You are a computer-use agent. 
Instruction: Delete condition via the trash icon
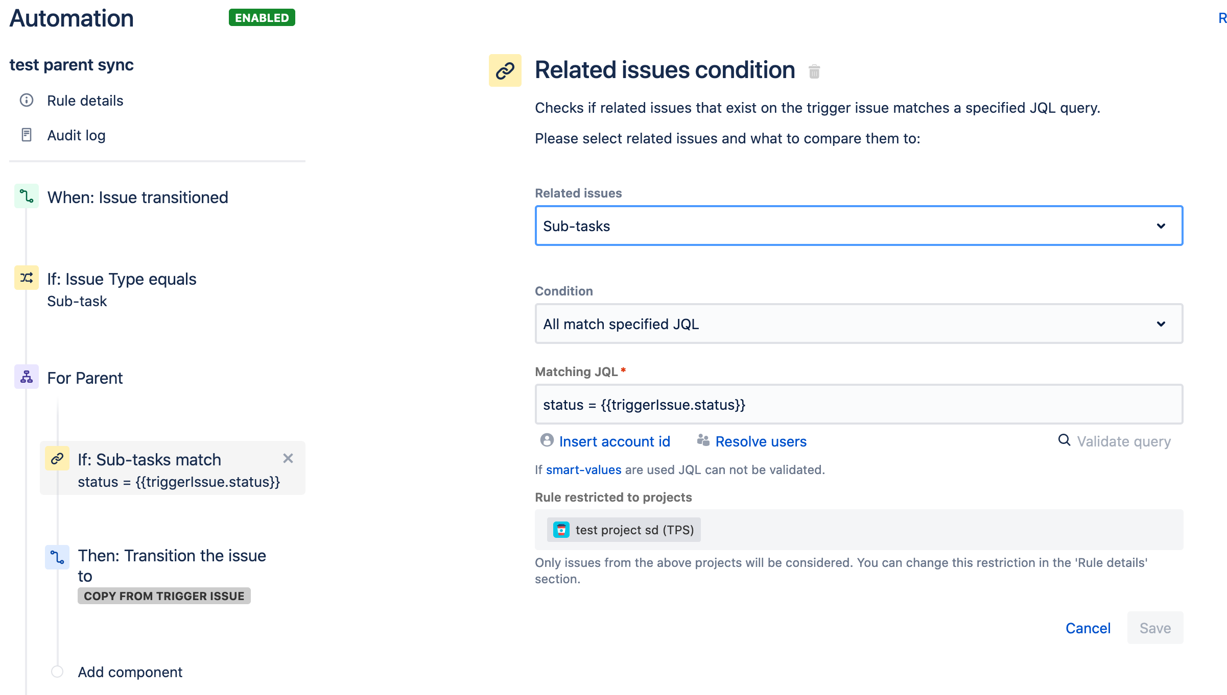(x=814, y=72)
